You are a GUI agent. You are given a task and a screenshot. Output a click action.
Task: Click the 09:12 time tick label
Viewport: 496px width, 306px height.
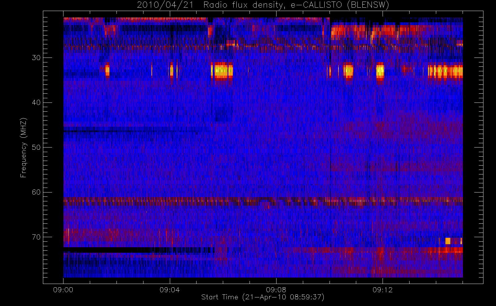tap(383, 290)
